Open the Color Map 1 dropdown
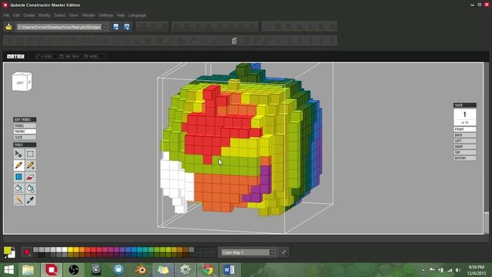The width and height of the screenshot is (492, 277). click(272, 252)
